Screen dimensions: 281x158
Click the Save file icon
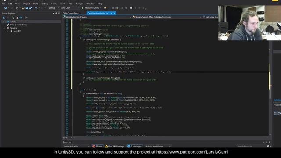coord(27,8)
